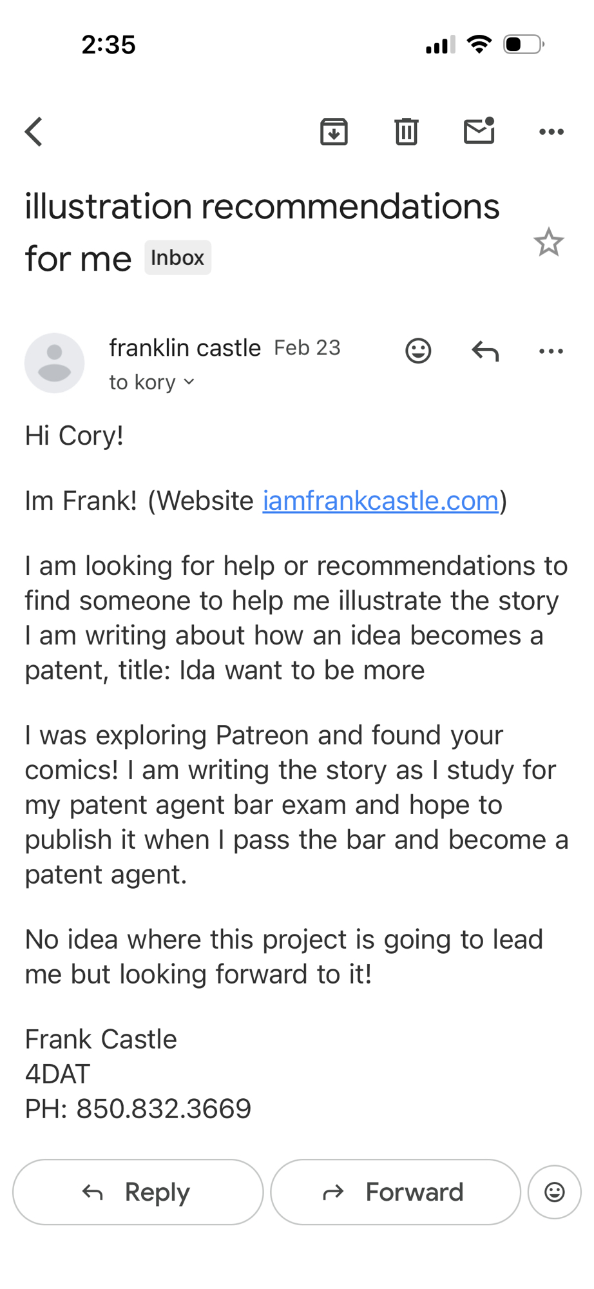Tap the reply arrow beside sender
This screenshot has width=594, height=1289.
click(485, 351)
